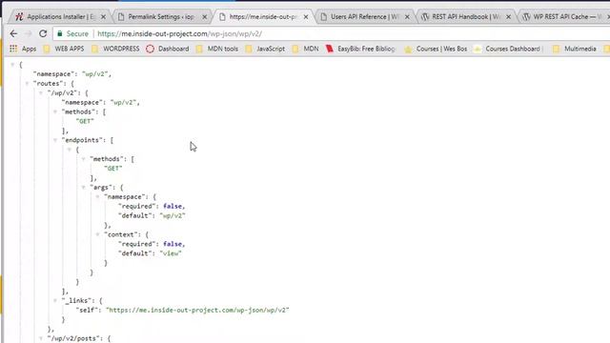
Task: Click the "required": false under context
Action: [x=152, y=244]
